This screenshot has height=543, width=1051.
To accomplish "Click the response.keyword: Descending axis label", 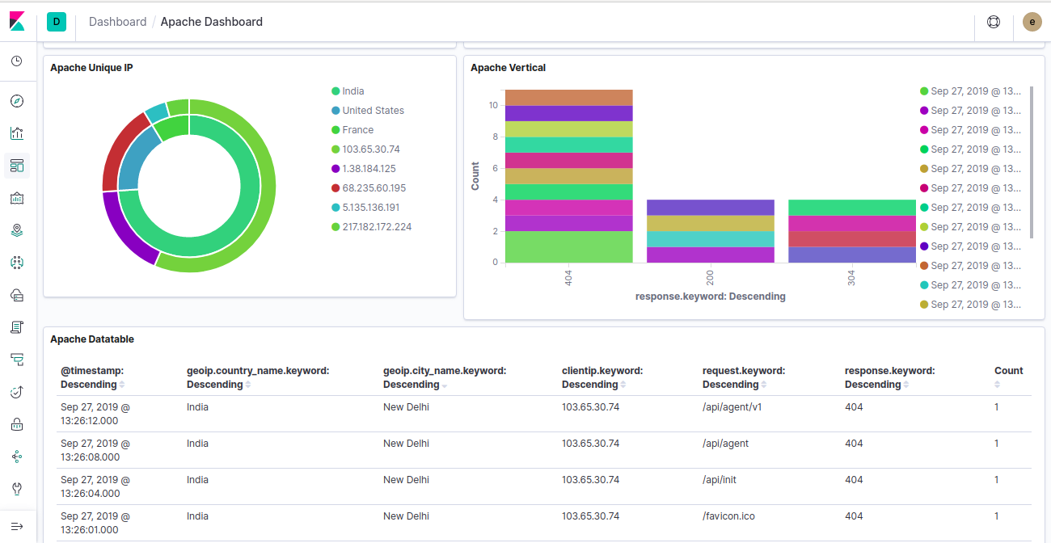I will point(711,297).
